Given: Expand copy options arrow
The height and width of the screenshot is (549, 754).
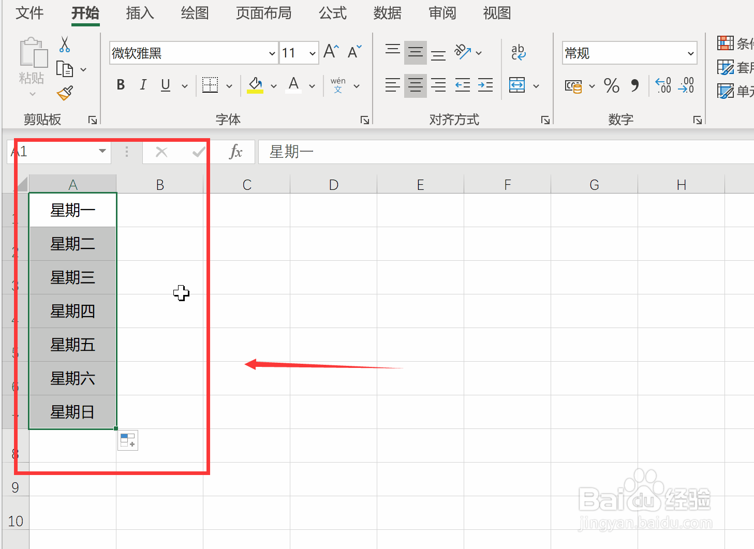Looking at the screenshot, I should (83, 69).
